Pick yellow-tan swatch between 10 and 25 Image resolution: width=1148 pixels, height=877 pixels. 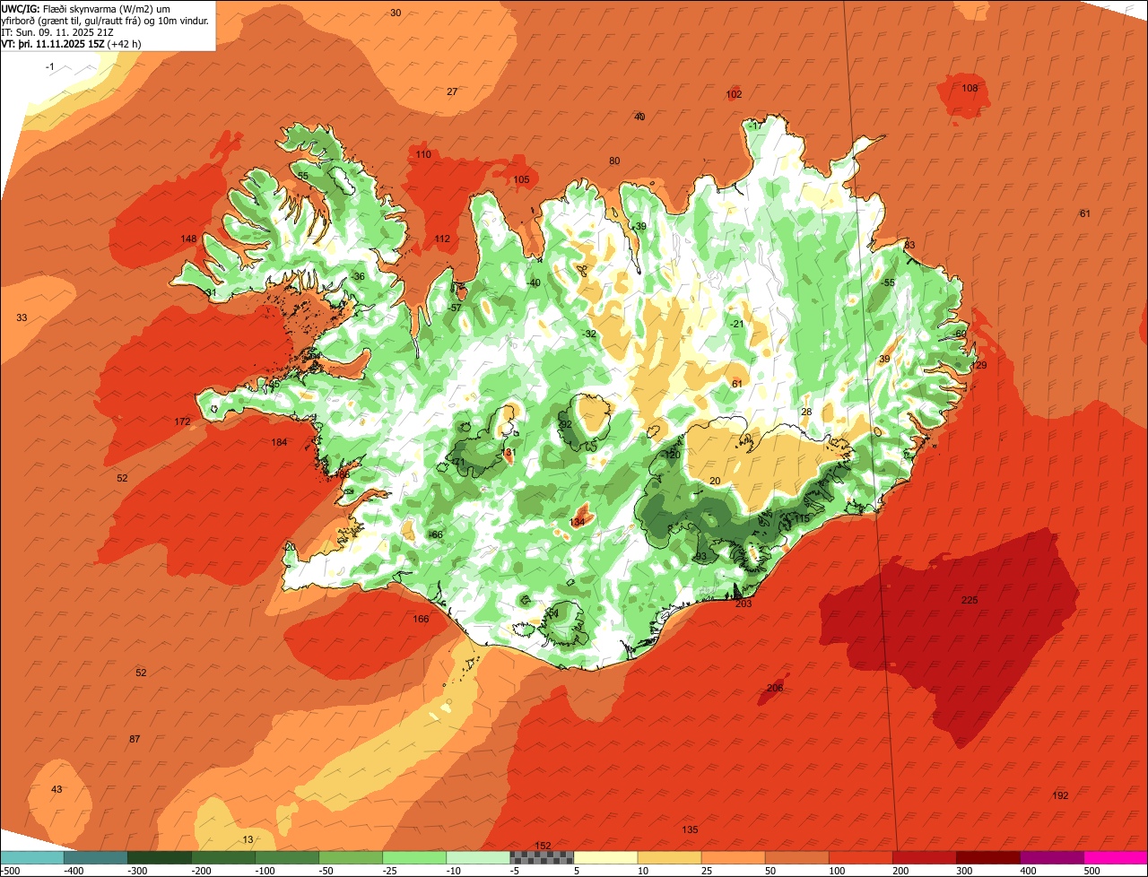(x=669, y=857)
